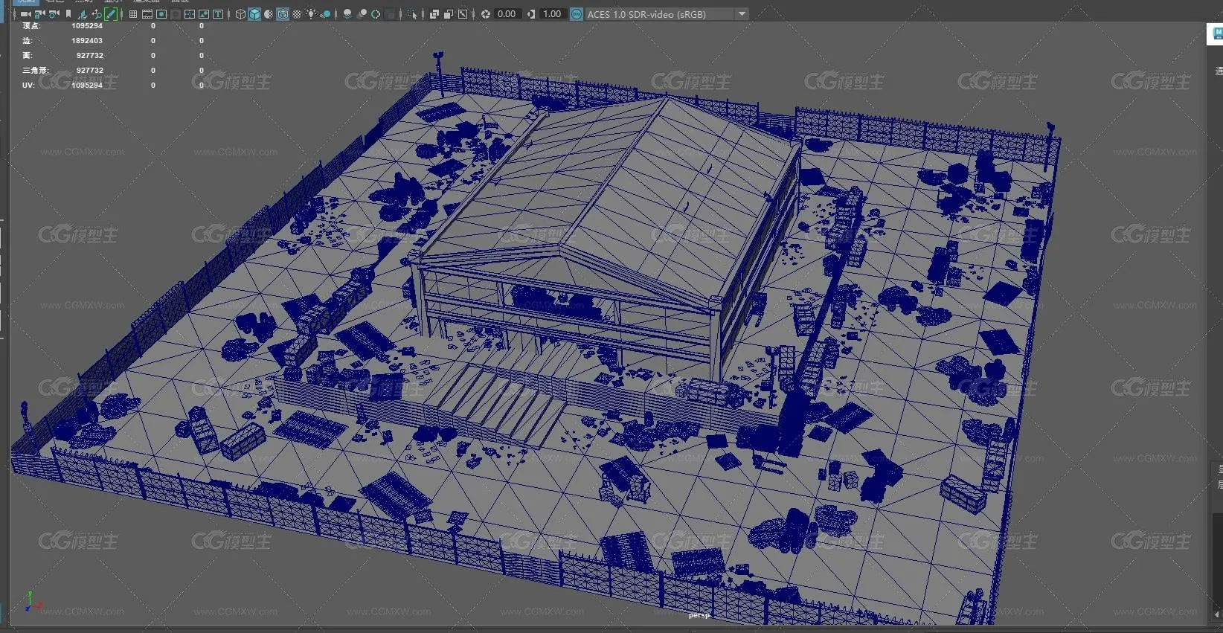Click the Bookmarks icon in the panel toolbar
This screenshot has width=1223, height=633.
click(68, 14)
